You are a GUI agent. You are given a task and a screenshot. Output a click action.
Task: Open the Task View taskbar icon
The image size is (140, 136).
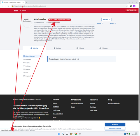pyautogui.click(x=67, y=134)
